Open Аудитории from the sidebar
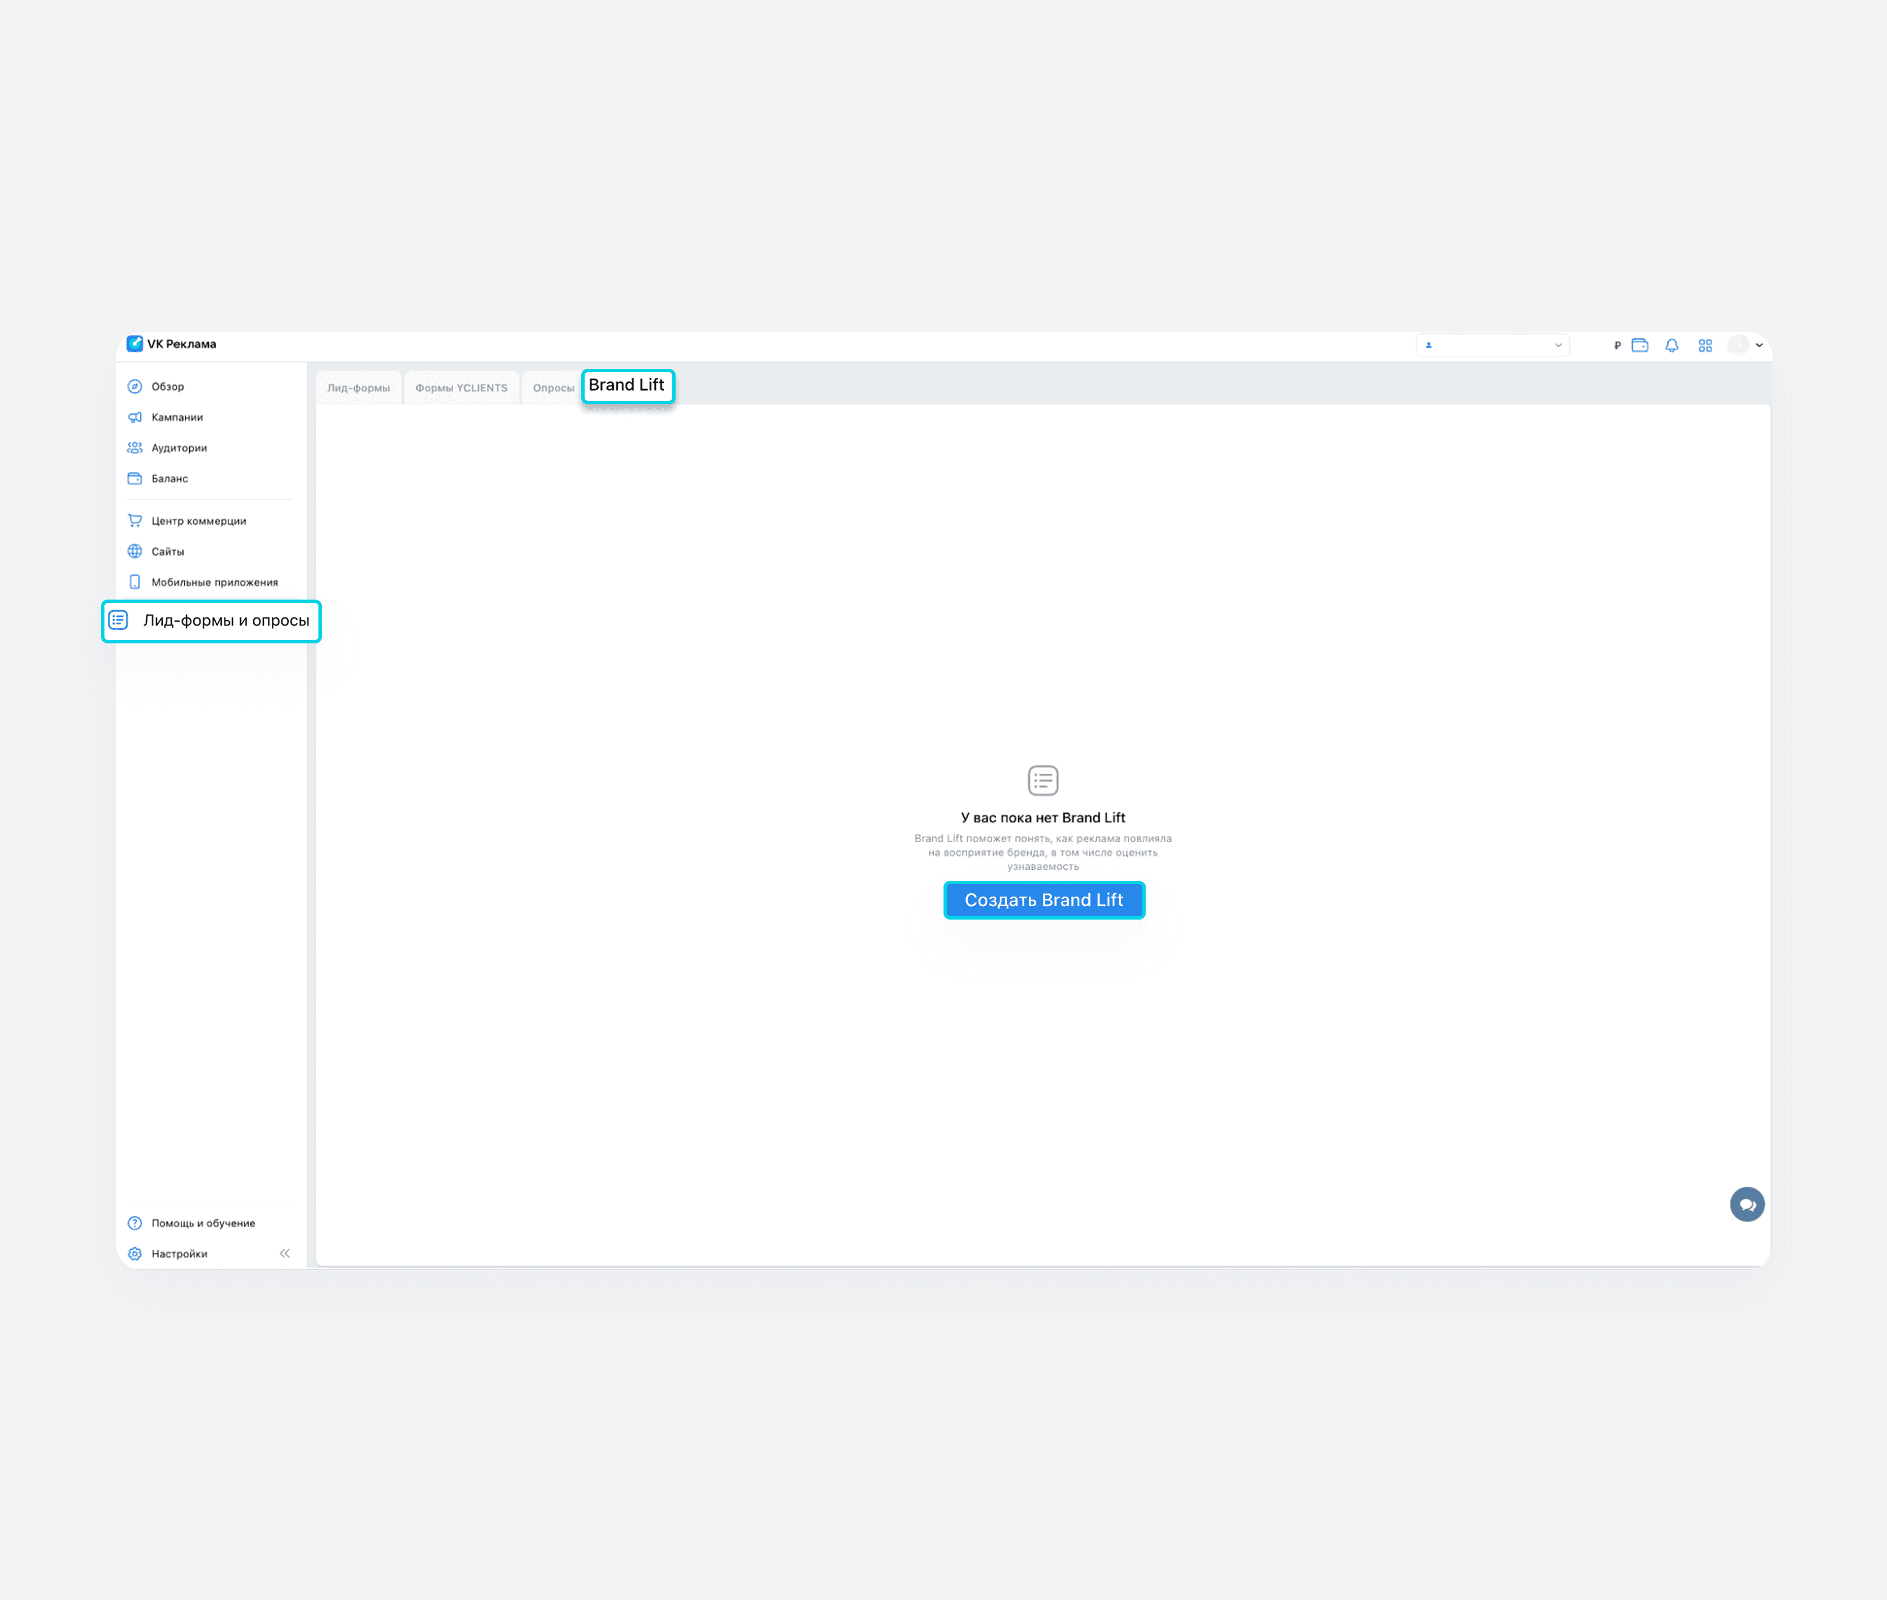Screen dimensions: 1887x1600 click(x=179, y=448)
